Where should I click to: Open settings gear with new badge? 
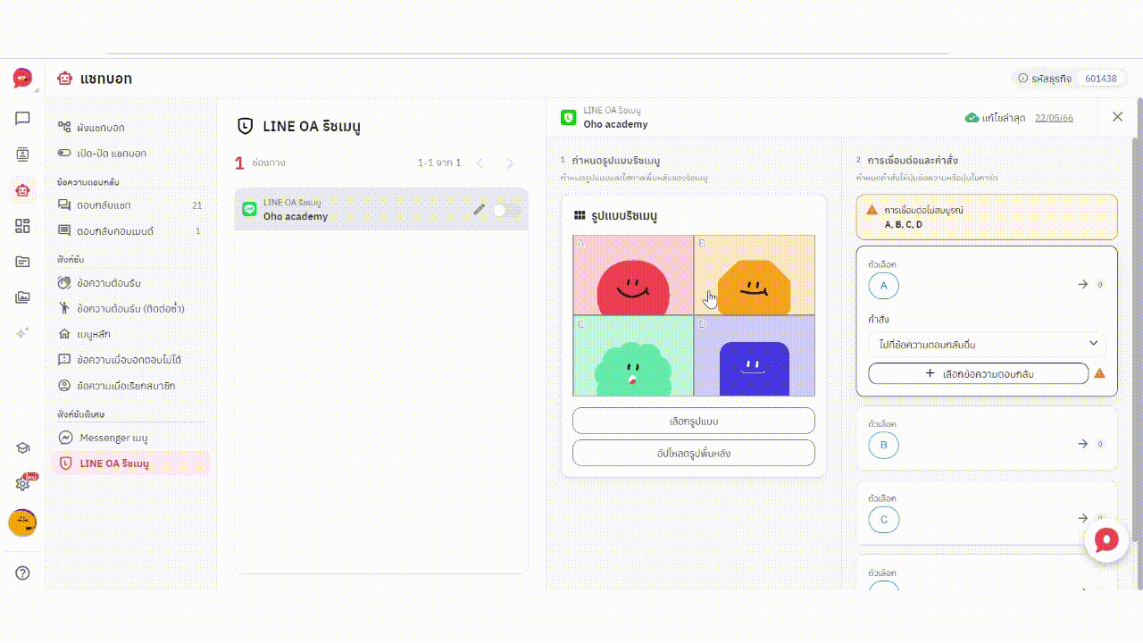[22, 484]
